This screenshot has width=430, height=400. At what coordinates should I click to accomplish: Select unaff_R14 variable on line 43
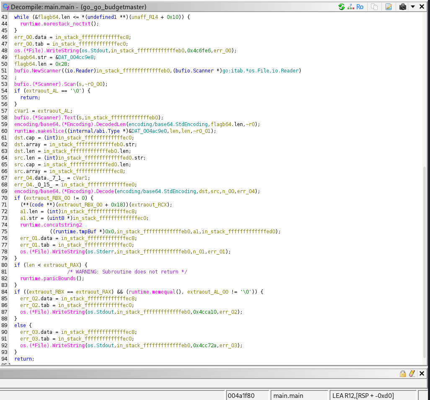click(145, 17)
